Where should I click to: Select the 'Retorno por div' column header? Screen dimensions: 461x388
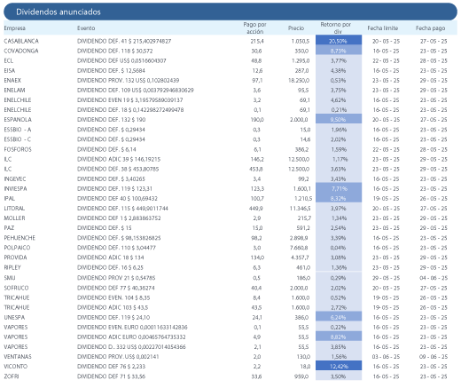336,28
